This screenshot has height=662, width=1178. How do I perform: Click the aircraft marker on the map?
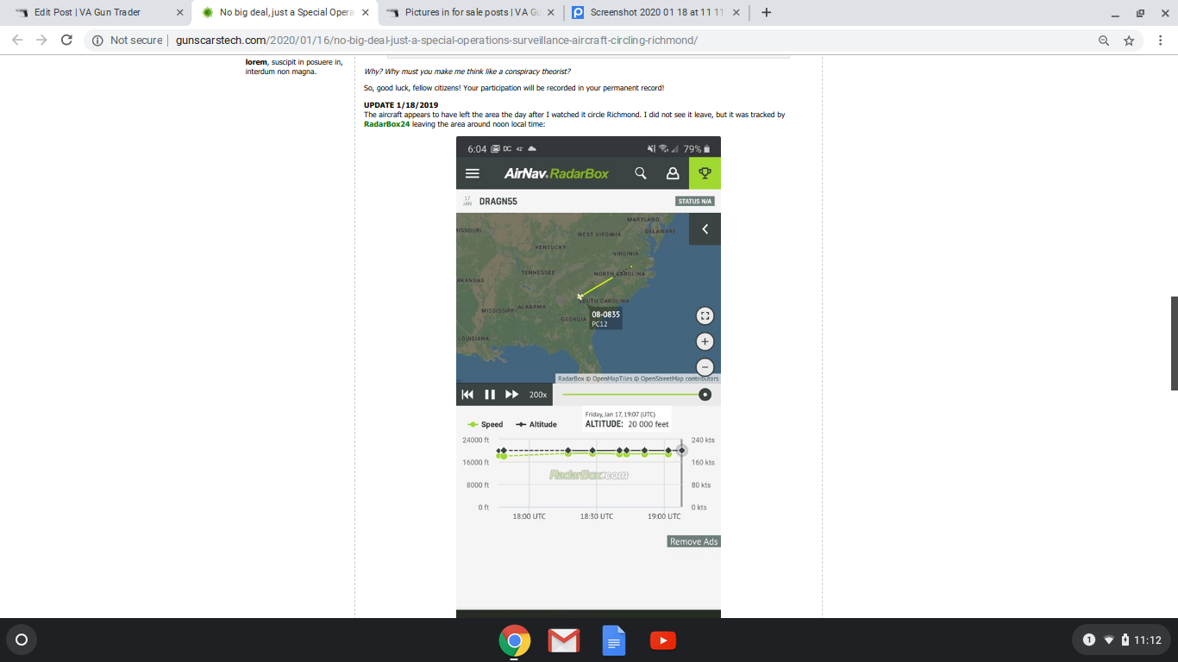[580, 297]
